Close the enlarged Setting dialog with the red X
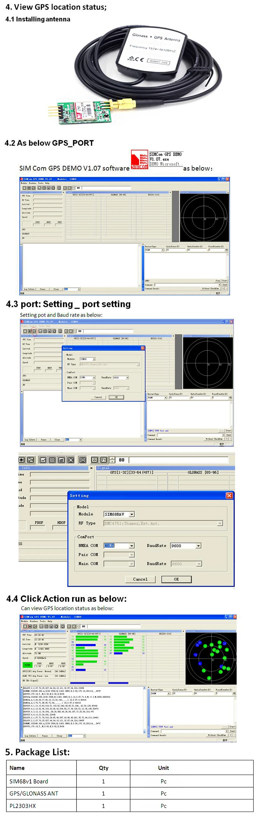The width and height of the screenshot is (256, 816). 229,495
